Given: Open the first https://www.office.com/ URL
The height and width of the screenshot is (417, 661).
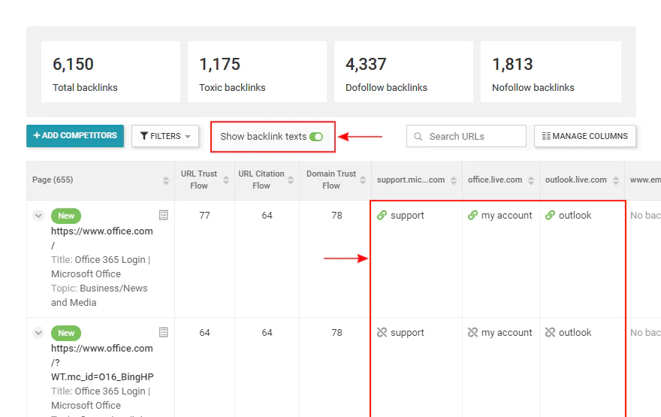Looking at the screenshot, I should click(x=101, y=238).
